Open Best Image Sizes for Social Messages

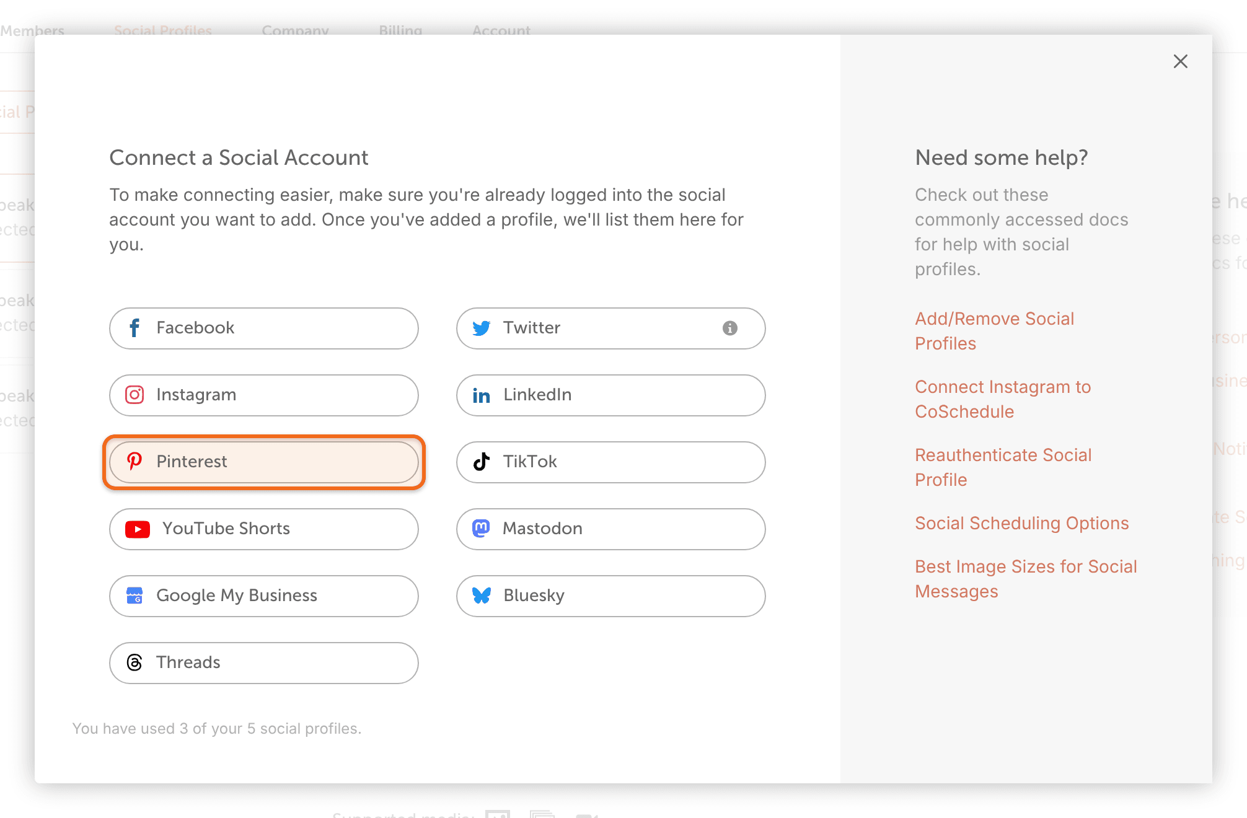pyautogui.click(x=1026, y=579)
